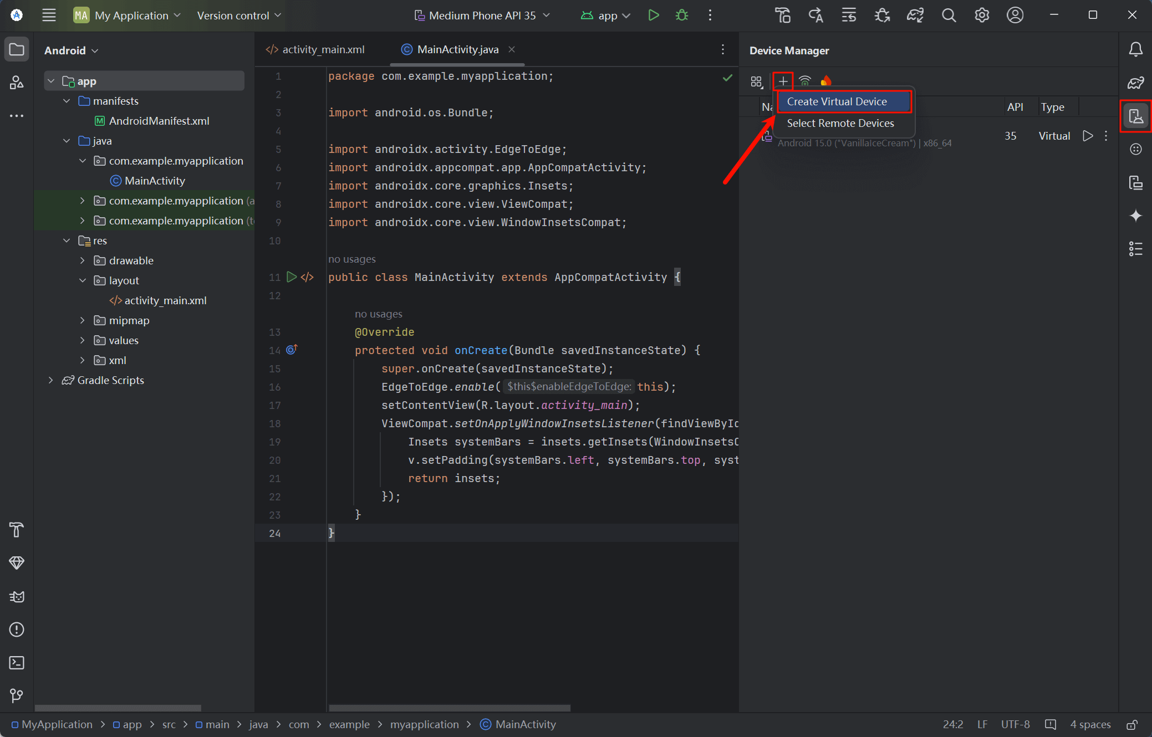Open Version control dropdown

point(239,16)
